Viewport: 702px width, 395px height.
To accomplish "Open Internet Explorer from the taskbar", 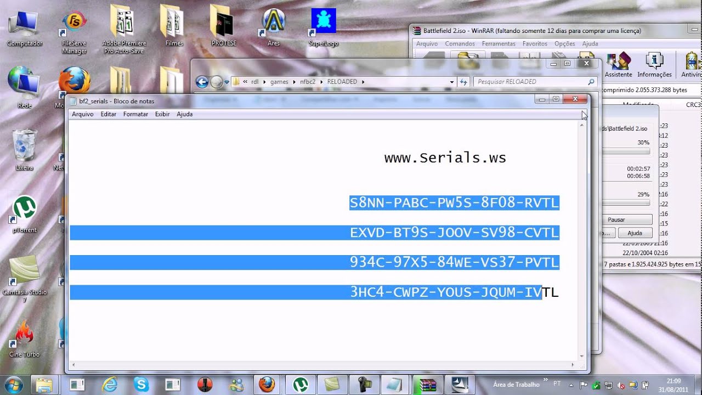I will tap(110, 385).
